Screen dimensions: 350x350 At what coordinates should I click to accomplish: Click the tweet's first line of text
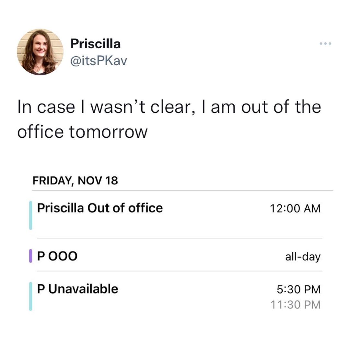169,107
